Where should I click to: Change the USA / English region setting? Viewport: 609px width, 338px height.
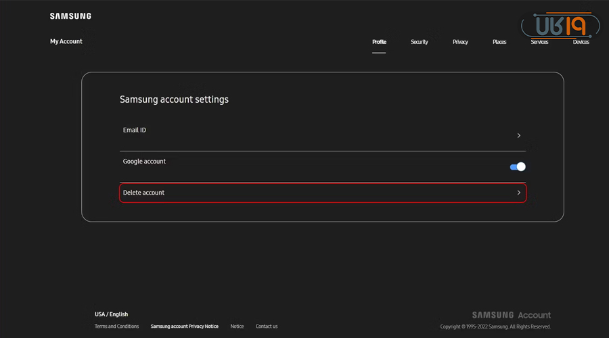tap(111, 314)
